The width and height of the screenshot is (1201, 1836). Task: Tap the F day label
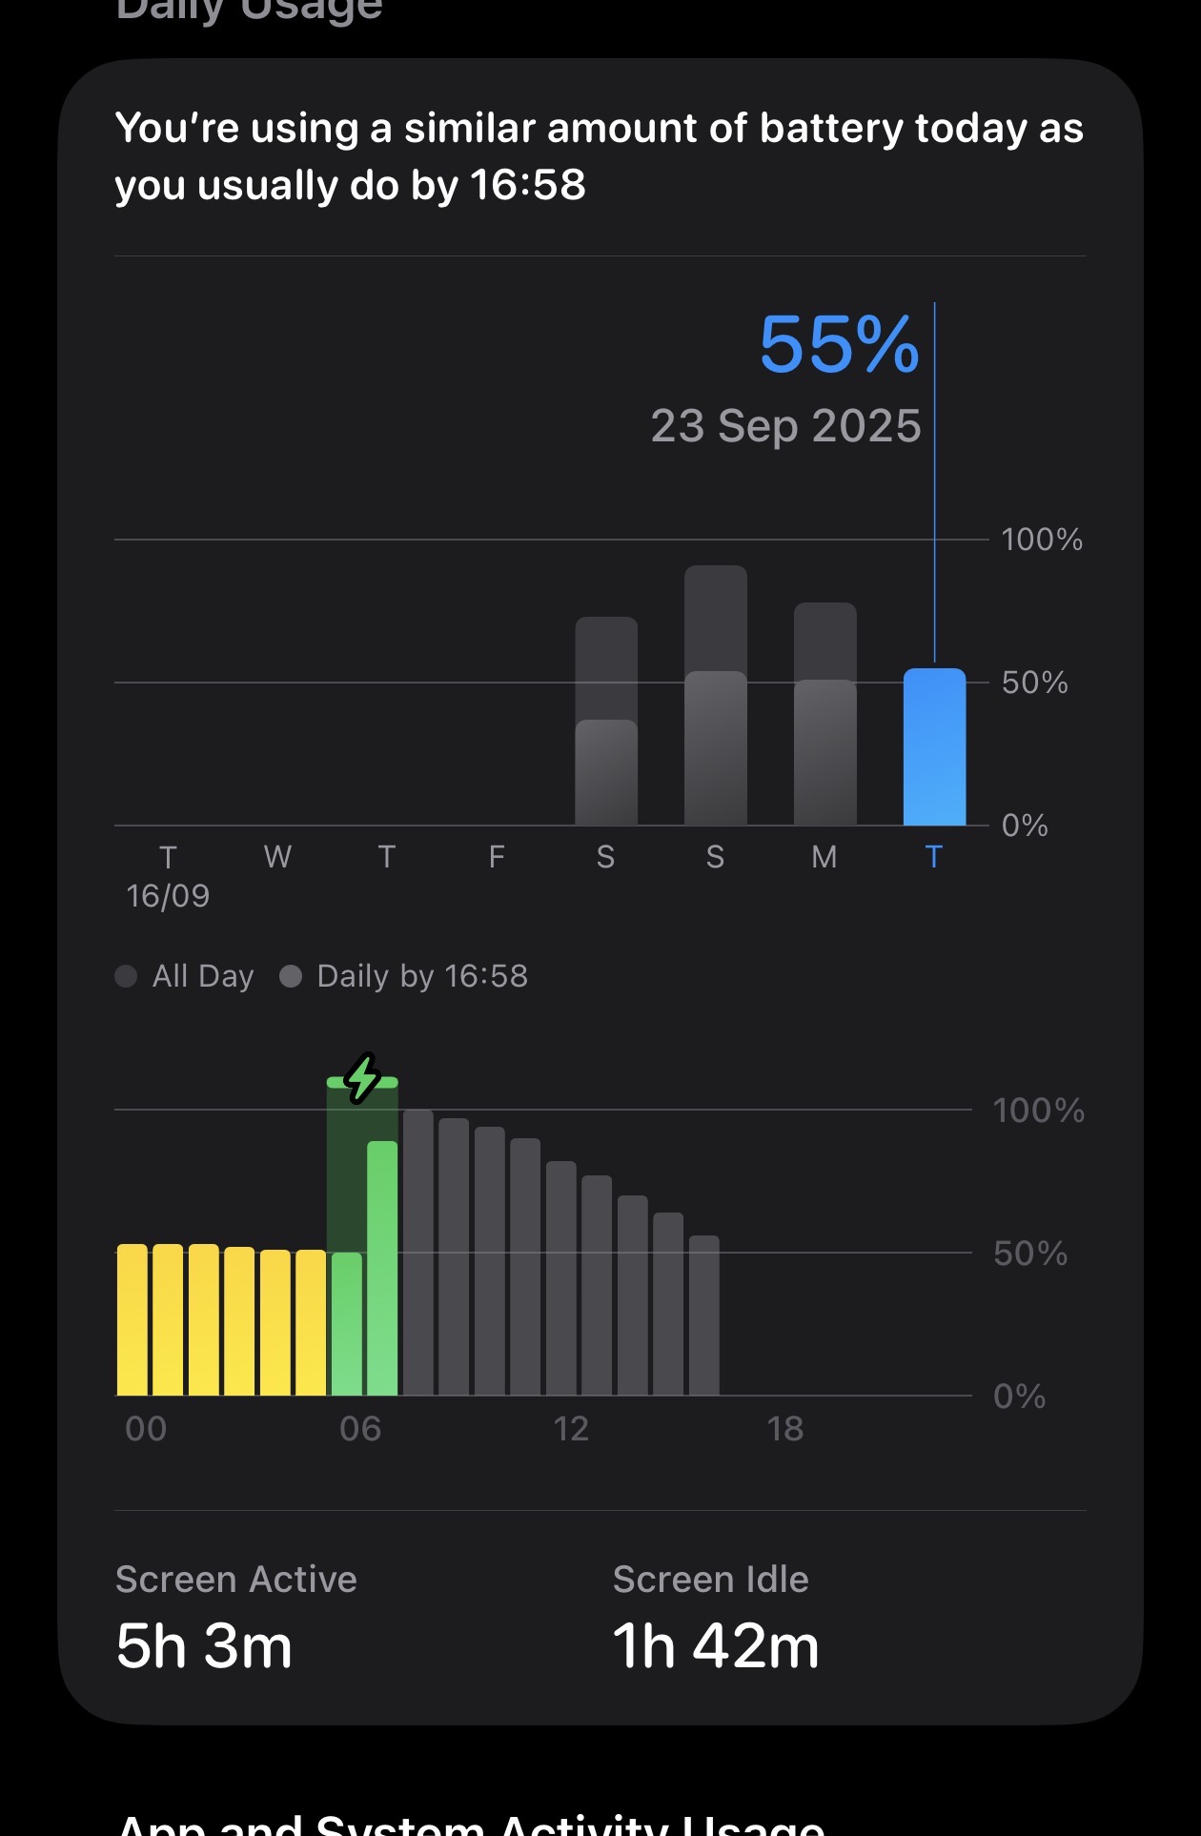(x=497, y=857)
